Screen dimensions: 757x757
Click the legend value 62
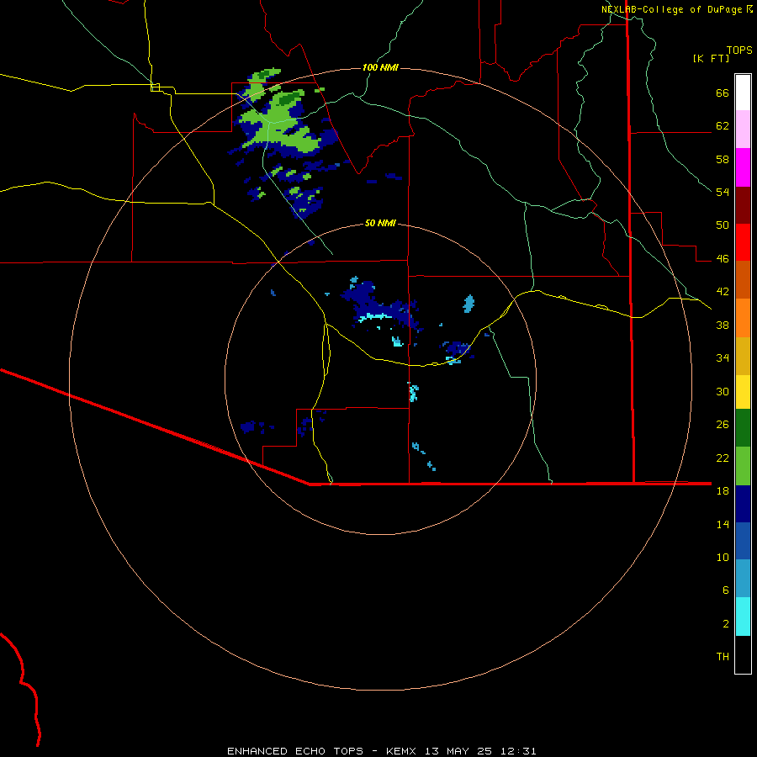[723, 126]
